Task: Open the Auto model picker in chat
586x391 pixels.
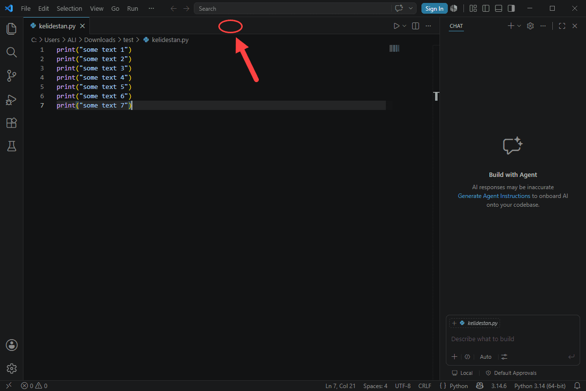Action: [x=485, y=357]
